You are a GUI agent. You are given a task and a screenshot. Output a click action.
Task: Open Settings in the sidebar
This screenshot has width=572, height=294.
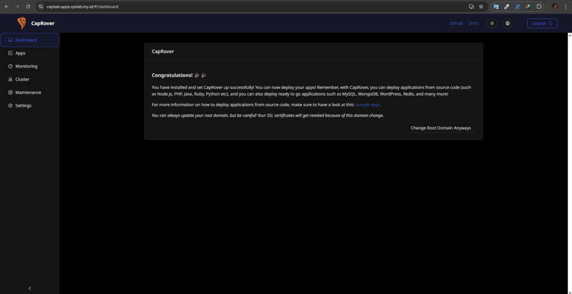point(30,106)
